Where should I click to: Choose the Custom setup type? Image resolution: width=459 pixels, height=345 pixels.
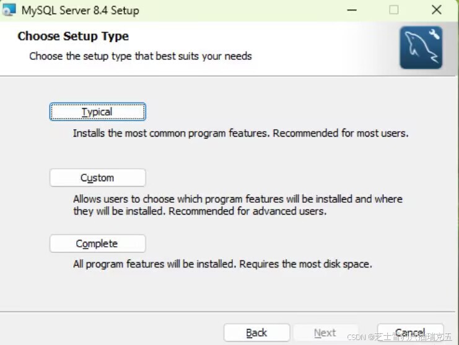click(x=97, y=177)
